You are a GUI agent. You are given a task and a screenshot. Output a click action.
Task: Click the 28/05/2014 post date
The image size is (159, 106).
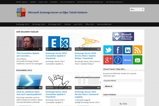pyautogui.click(x=50, y=87)
